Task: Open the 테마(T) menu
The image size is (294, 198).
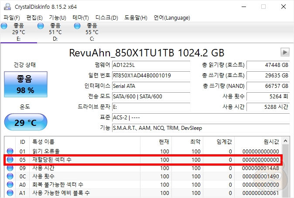Action: coord(81,17)
